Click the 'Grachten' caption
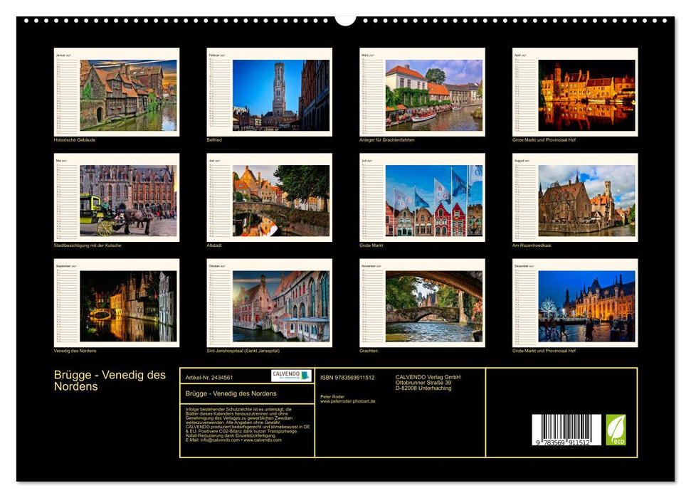This screenshot has height=498, width=691. 369,351
